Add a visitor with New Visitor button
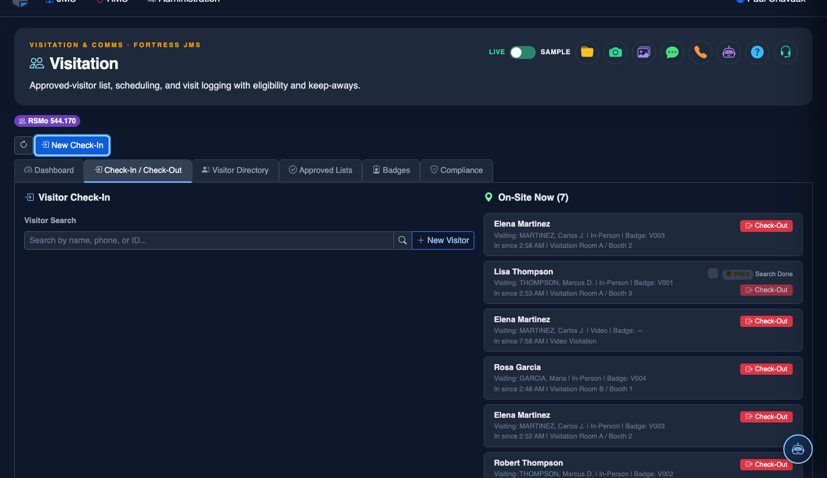827x478 pixels. click(443, 240)
